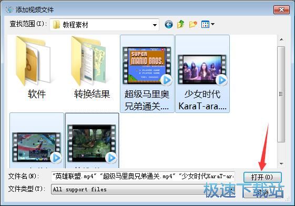
Task: Create a new folder
Action: click(x=193, y=24)
